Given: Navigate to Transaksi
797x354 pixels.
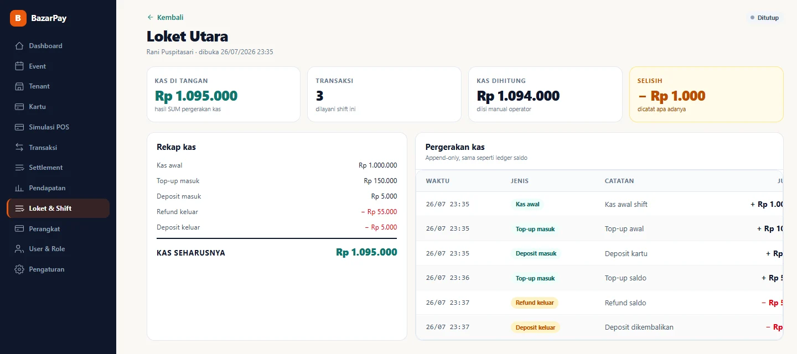Looking at the screenshot, I should tap(58, 148).
